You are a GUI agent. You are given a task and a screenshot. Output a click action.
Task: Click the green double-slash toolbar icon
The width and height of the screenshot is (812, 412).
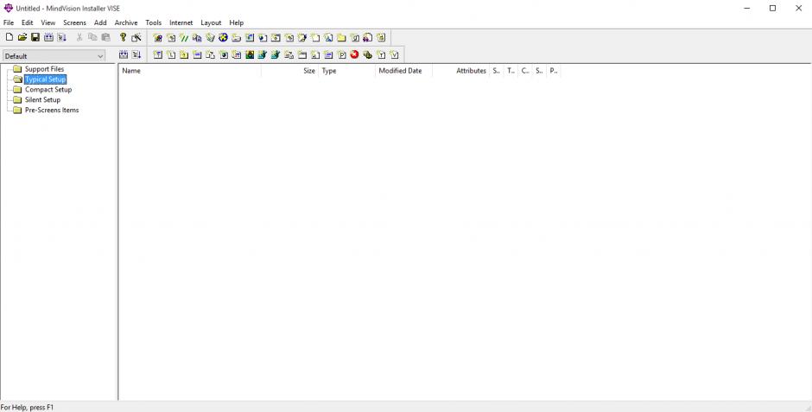(x=184, y=38)
